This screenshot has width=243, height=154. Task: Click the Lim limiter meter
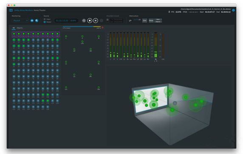(x=163, y=45)
